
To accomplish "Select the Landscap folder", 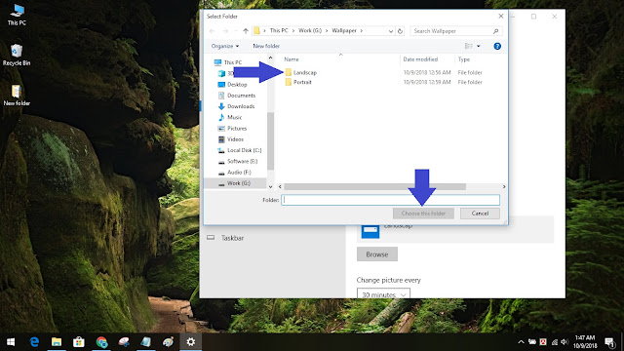I will [x=305, y=72].
